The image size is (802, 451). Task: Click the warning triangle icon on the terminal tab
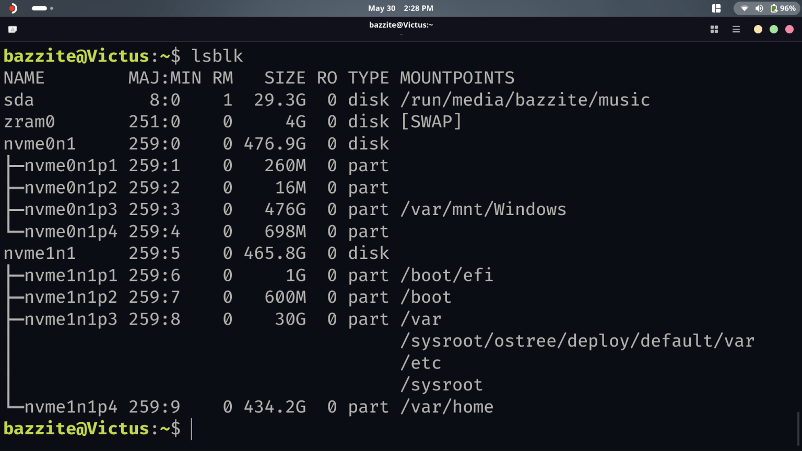13,29
